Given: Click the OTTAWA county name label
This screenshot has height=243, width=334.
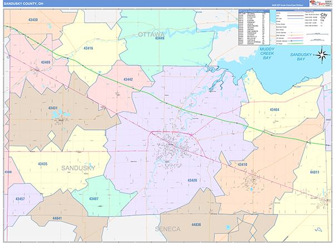Looking at the screenshot, I should coord(151,35).
